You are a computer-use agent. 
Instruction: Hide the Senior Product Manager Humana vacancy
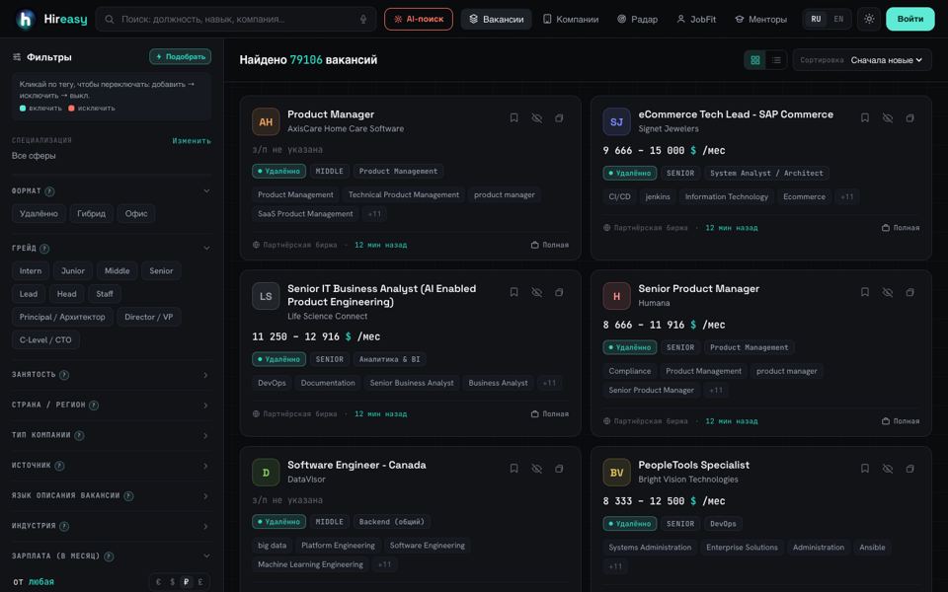888,292
